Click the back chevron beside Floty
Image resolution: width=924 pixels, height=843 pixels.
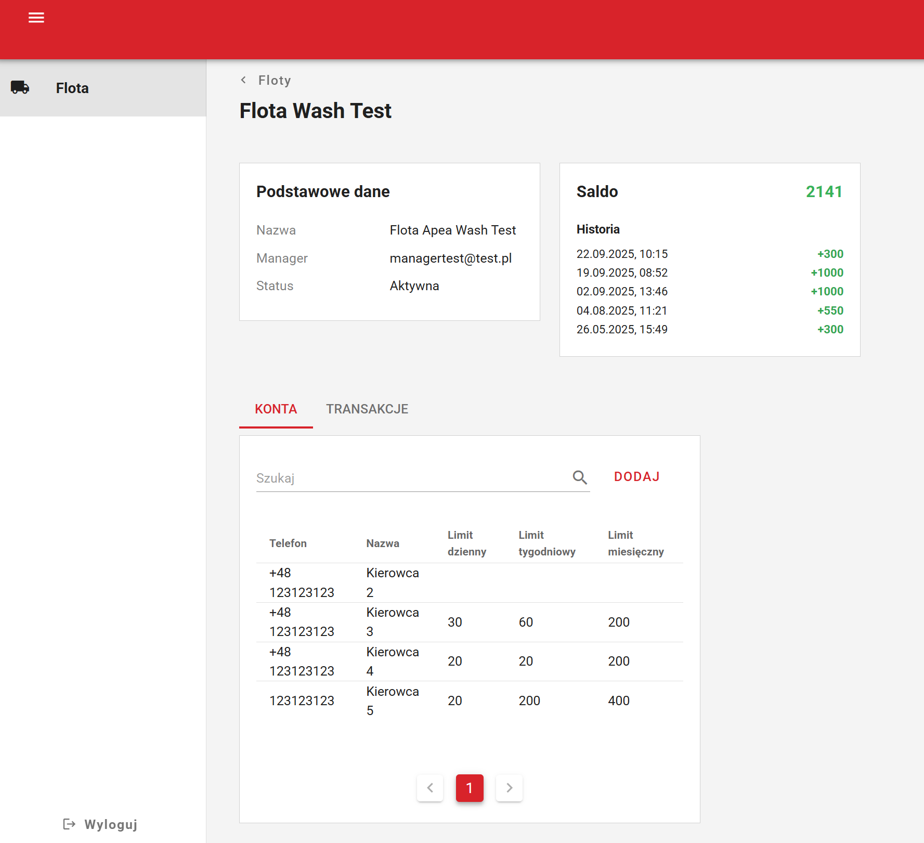pyautogui.click(x=243, y=80)
